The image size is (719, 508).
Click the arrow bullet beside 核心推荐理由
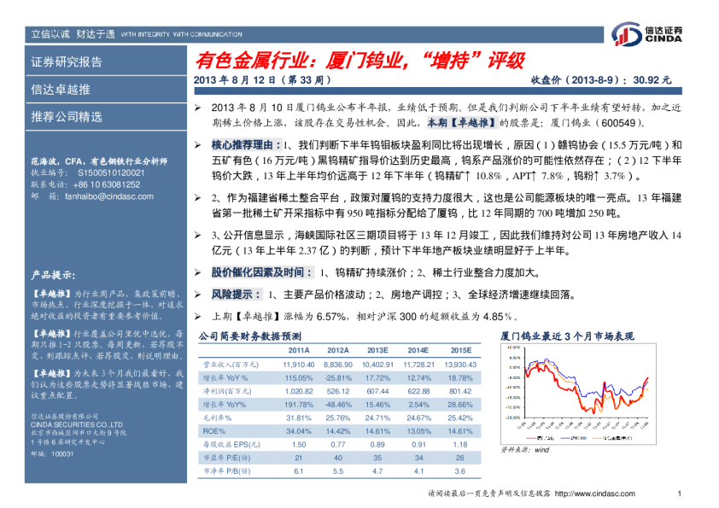pyautogui.click(x=197, y=145)
